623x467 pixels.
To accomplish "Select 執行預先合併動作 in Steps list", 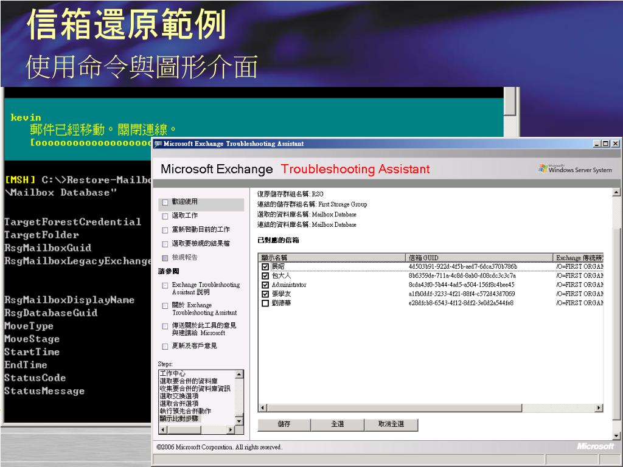I will point(185,411).
